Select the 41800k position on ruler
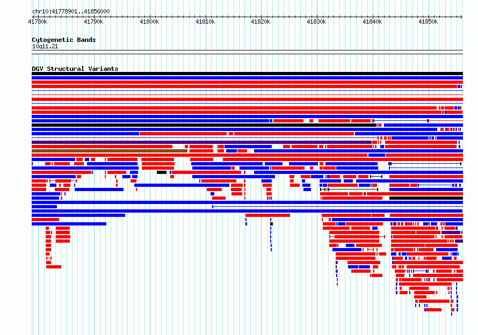The height and width of the screenshot is (335, 478). coord(149,21)
